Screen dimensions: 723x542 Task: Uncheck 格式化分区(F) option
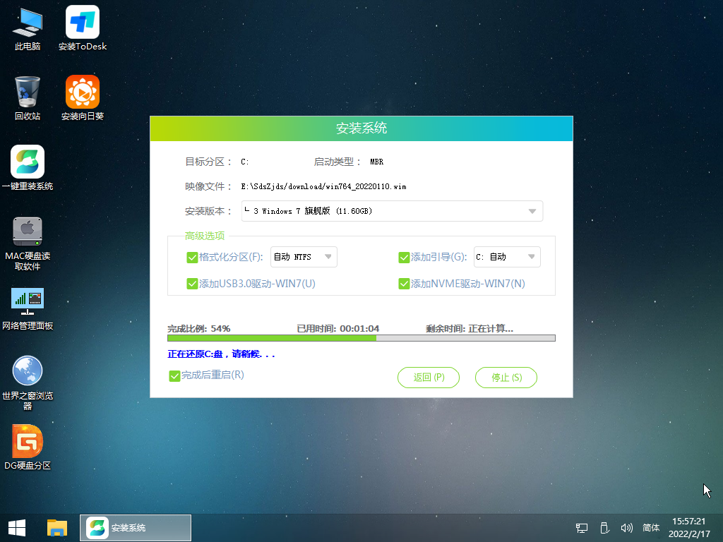(192, 257)
